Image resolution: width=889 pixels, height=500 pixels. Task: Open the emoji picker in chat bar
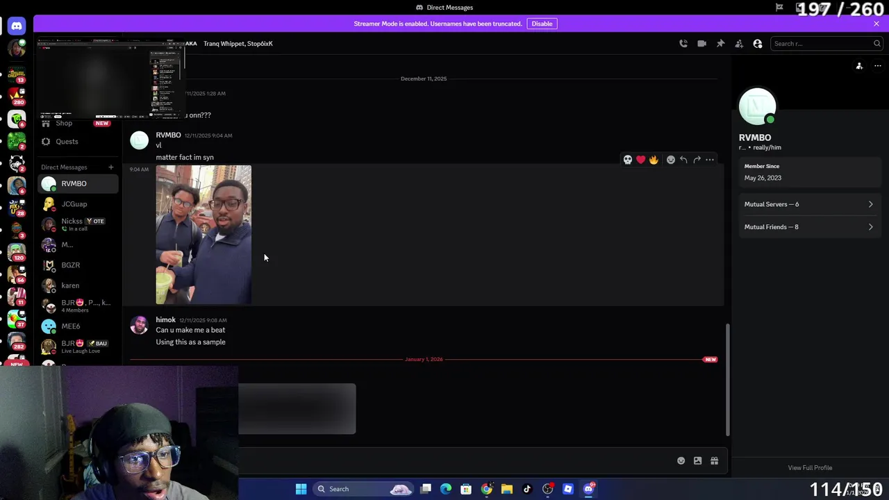pos(681,461)
